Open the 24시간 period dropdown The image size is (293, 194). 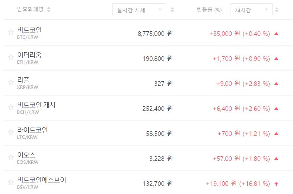pos(251,9)
